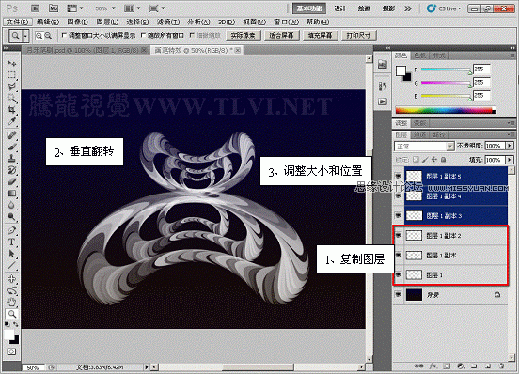
Task: Click the new adjustment layer icon
Action: click(461, 366)
